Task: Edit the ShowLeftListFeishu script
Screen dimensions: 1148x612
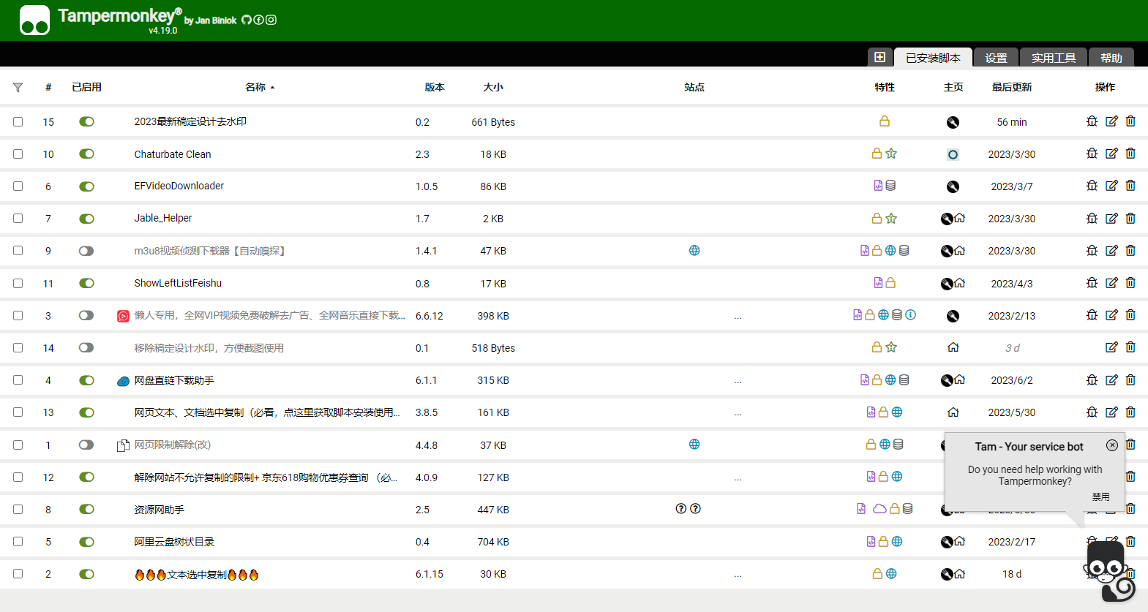Action: 1111,283
